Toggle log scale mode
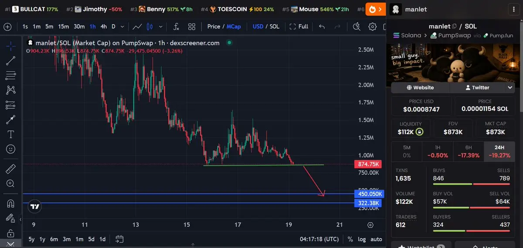The height and width of the screenshot is (248, 523). (362, 239)
